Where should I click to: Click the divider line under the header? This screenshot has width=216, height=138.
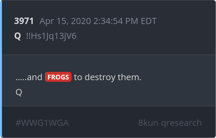click(x=109, y=55)
